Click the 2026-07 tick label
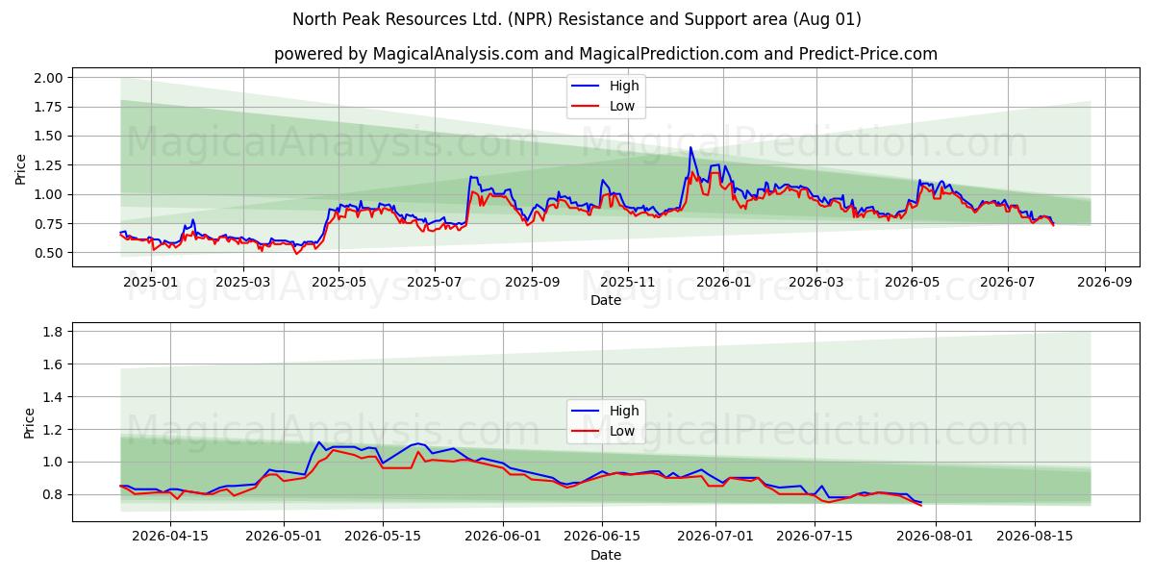Screen dimensions: 1154x577 pos(1008,282)
